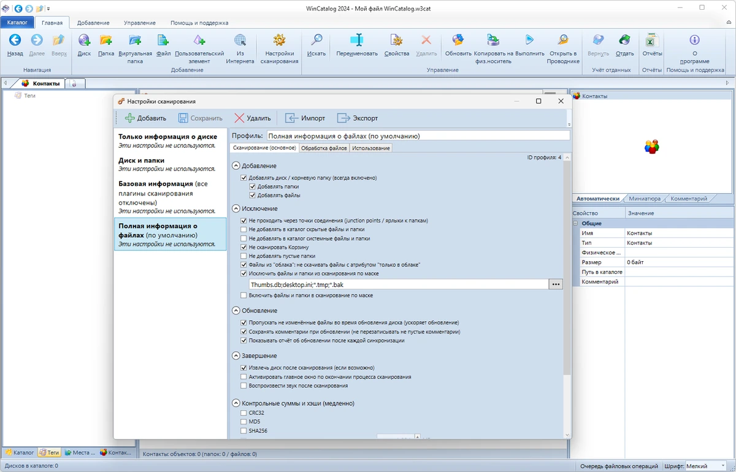Screen dimensions: 736x472
Task: Click the Из Интернета globe icon
Action: click(x=240, y=40)
